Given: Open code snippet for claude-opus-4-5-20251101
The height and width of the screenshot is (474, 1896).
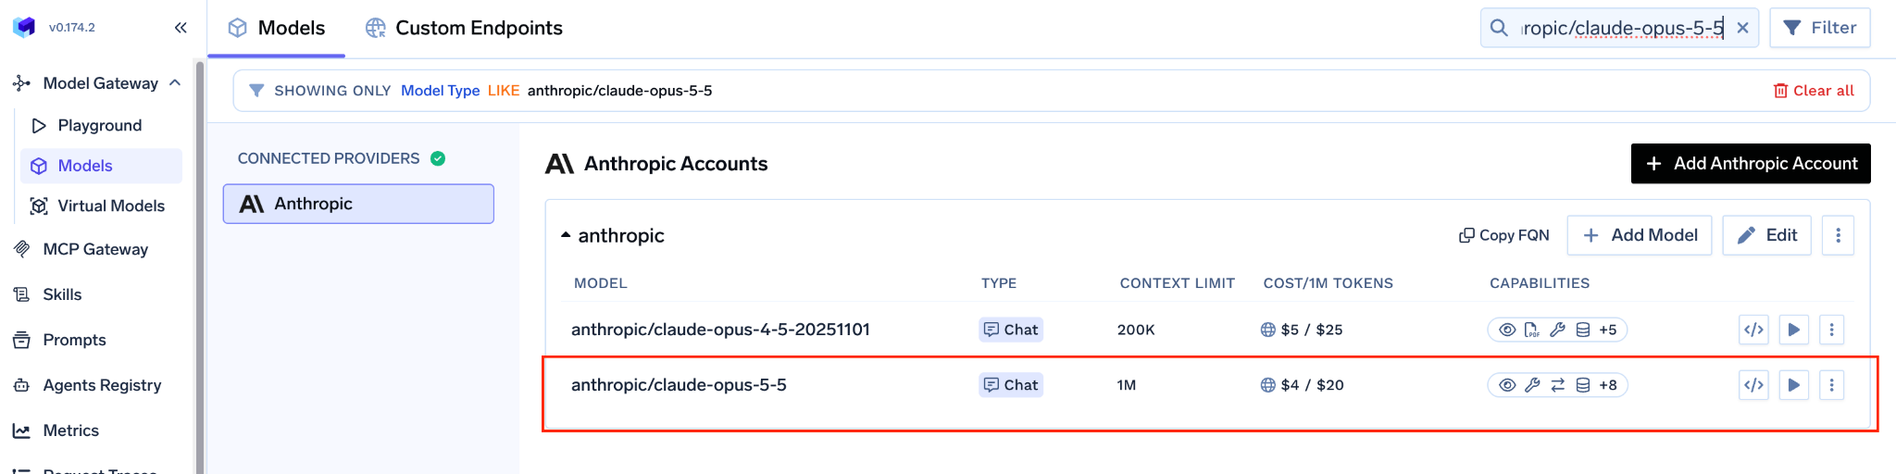Looking at the screenshot, I should click(x=1753, y=330).
